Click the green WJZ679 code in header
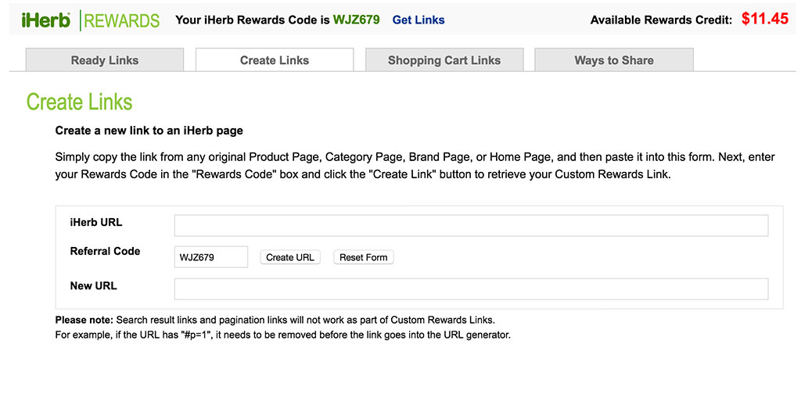This screenshot has height=419, width=801. pyautogui.click(x=356, y=20)
